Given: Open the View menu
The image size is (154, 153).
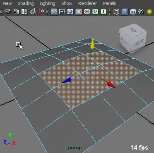Looking at the screenshot, I should click(x=7, y=3).
